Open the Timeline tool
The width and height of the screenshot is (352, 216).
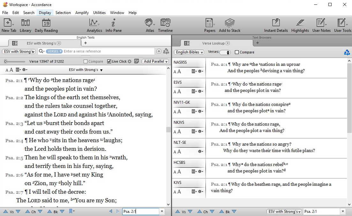coord(165,23)
